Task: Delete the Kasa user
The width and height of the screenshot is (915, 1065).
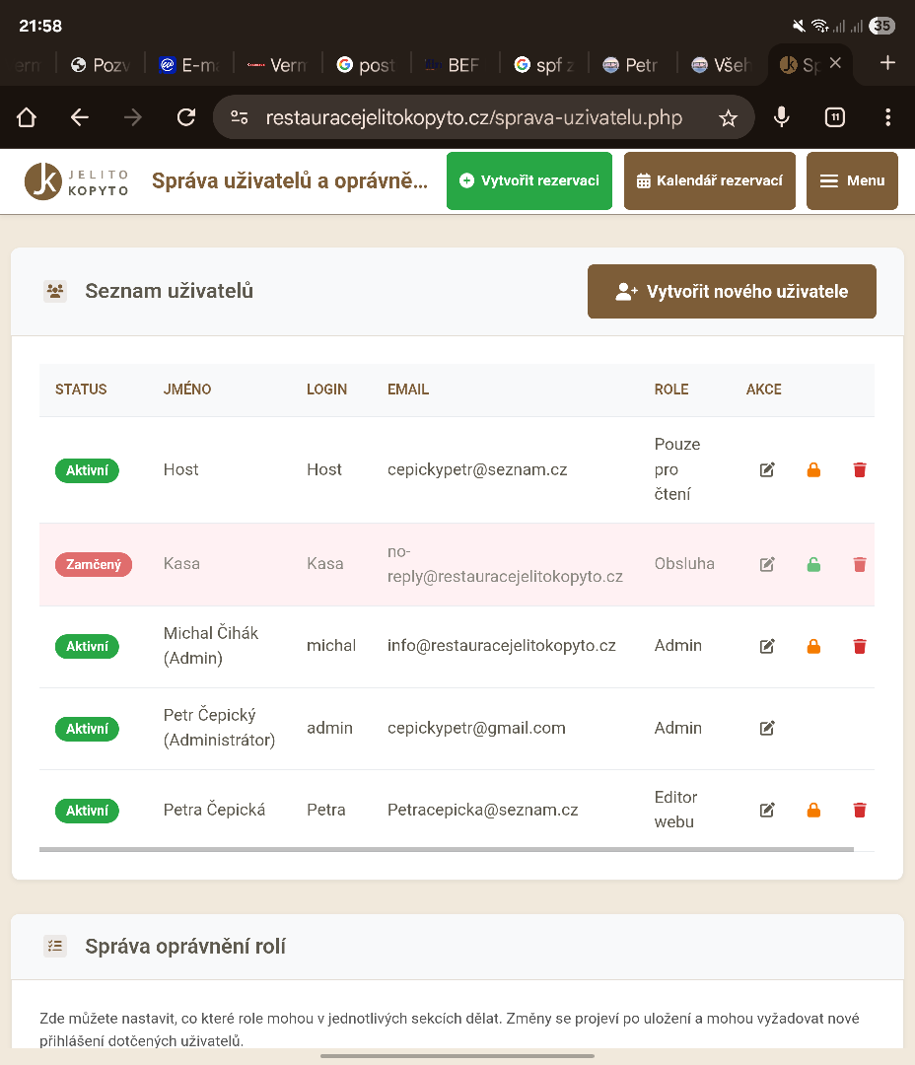Action: (860, 564)
